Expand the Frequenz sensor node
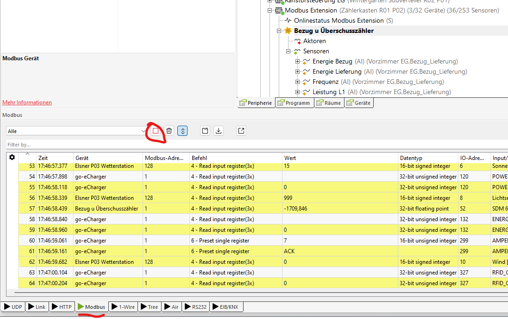 298,82
